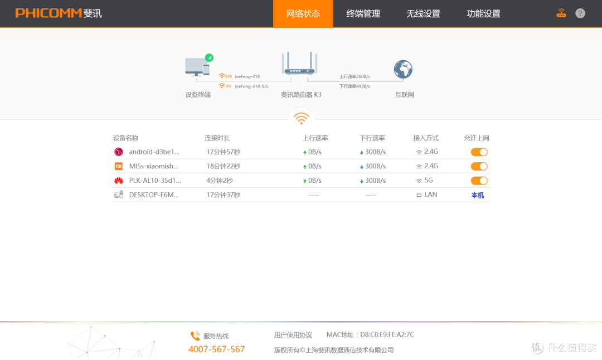Click the orange router status icon top right
This screenshot has width=602, height=360.
(561, 13)
